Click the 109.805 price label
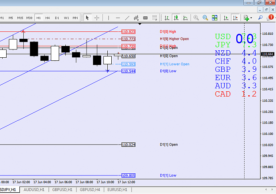 point(129,175)
